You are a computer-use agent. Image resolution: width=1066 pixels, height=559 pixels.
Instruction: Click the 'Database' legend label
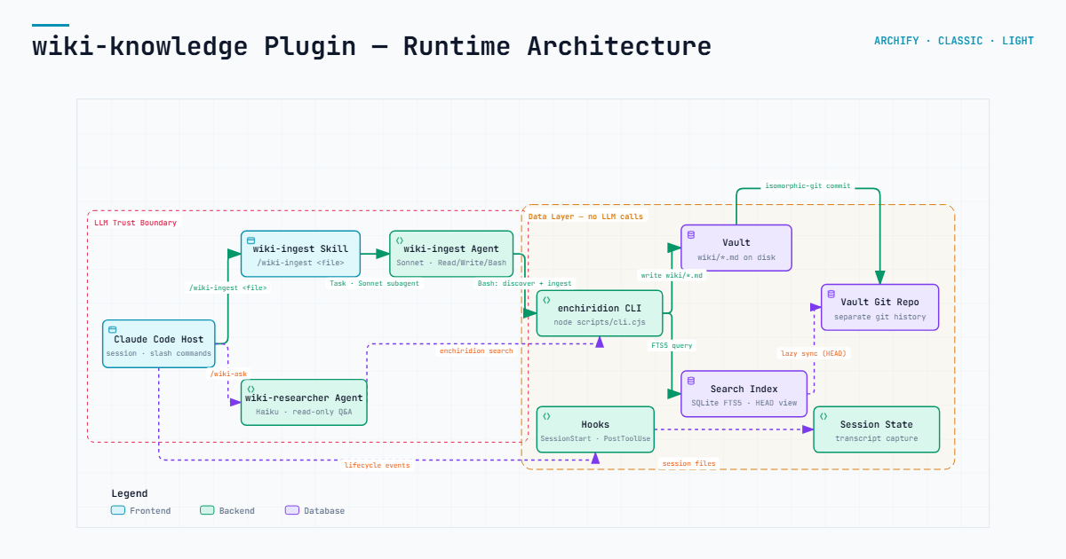324,511
